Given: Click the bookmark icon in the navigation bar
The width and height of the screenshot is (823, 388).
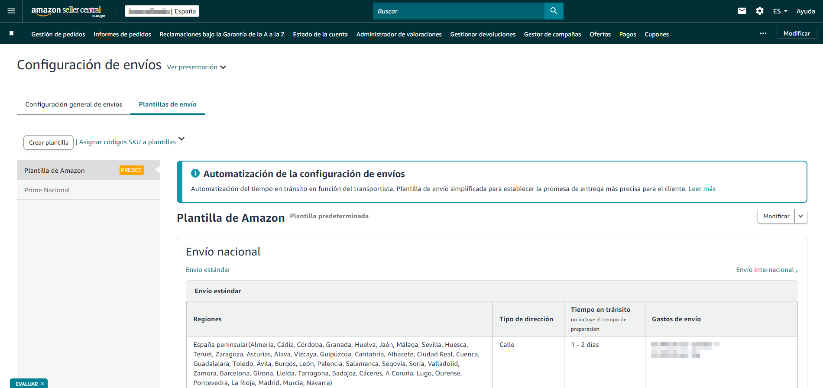Looking at the screenshot, I should (x=12, y=34).
